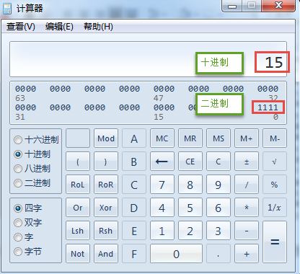Click the M- memory subtract button
This screenshot has height=274, width=300.
point(275,138)
